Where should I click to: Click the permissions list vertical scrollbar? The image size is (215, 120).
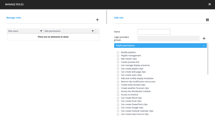point(208,59)
